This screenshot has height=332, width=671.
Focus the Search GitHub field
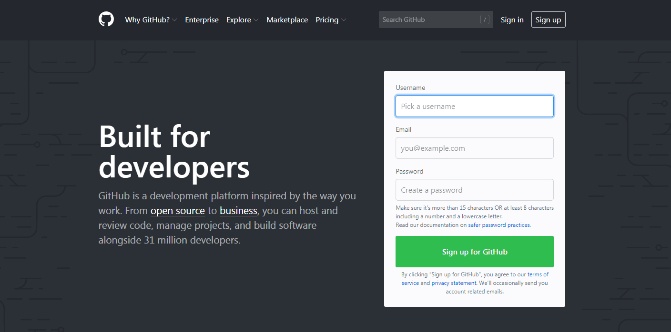(436, 20)
